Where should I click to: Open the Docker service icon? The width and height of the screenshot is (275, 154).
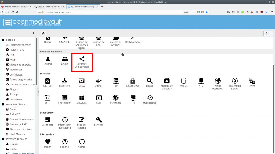click(x=99, y=82)
